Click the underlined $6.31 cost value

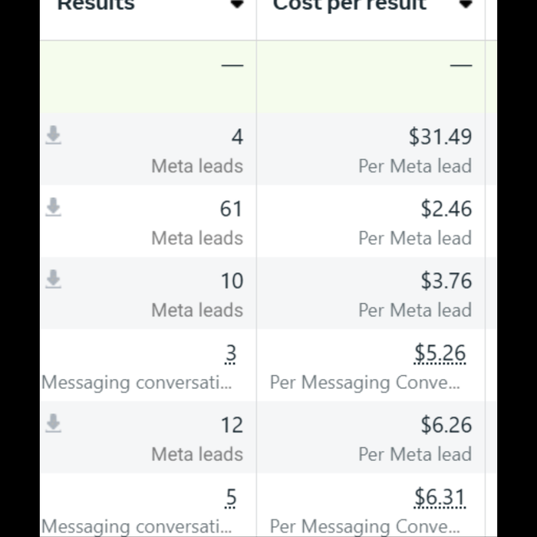click(x=440, y=498)
